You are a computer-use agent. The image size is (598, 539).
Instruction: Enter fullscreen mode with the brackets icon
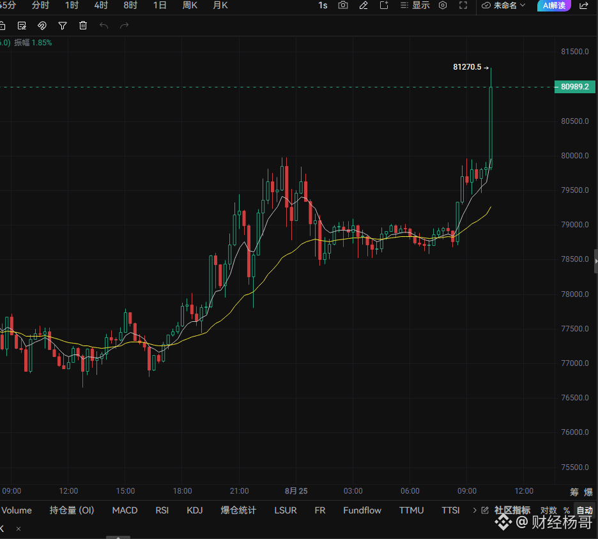[463, 5]
